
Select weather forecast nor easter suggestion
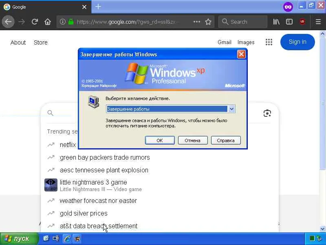[x=98, y=200]
